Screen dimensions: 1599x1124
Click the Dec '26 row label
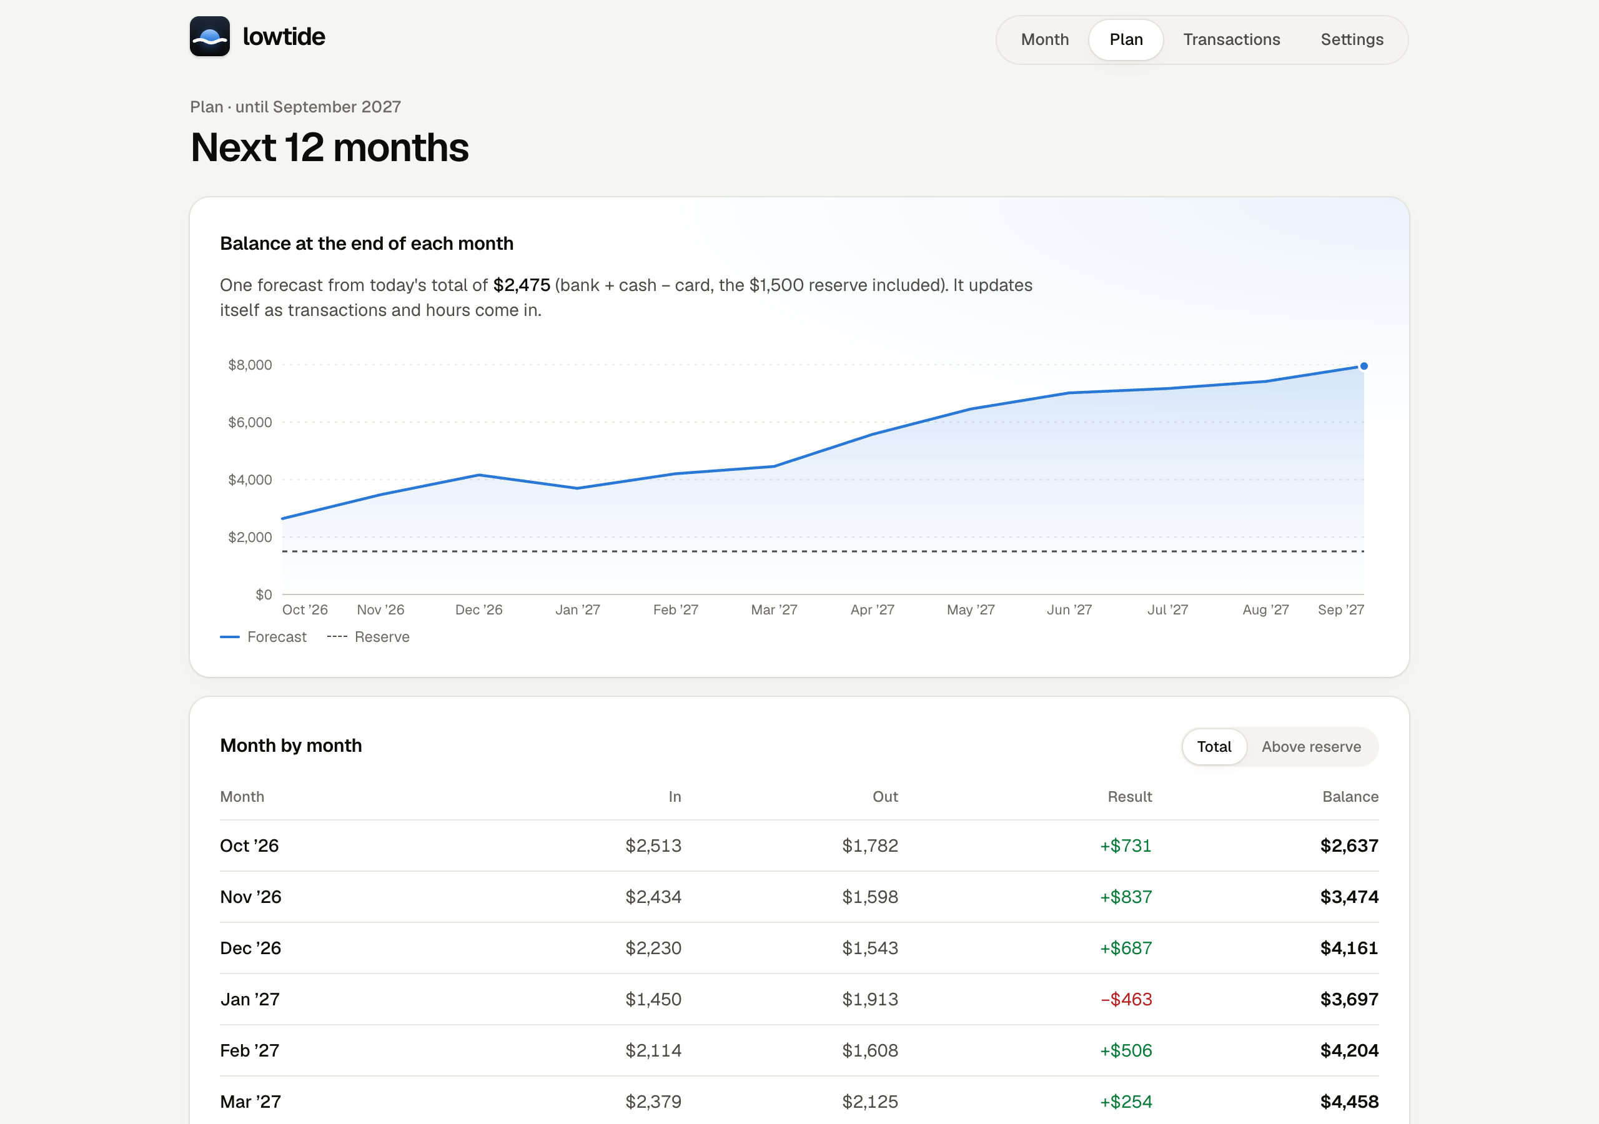coord(250,948)
